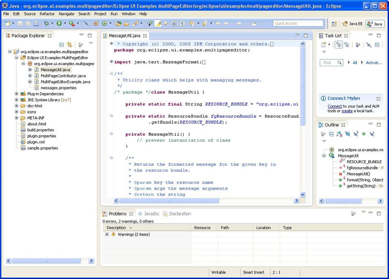Click Collapse All in Package Explorer

[x=61, y=45]
